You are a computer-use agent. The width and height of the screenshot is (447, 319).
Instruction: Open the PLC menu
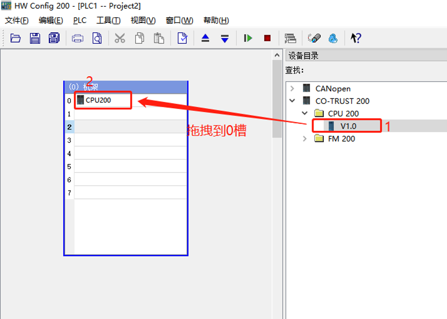click(80, 21)
